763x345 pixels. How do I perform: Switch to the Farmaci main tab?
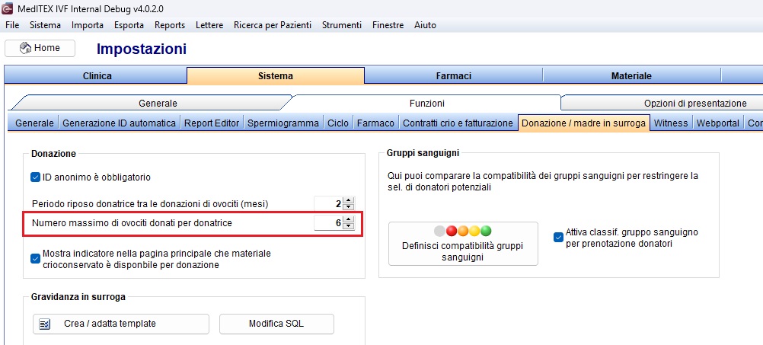click(453, 76)
